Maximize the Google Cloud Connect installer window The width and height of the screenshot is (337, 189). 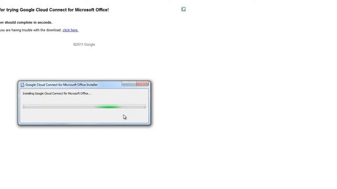(x=132, y=84)
